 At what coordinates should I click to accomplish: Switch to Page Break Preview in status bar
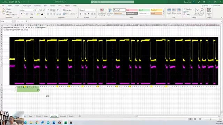[x=200, y=119]
